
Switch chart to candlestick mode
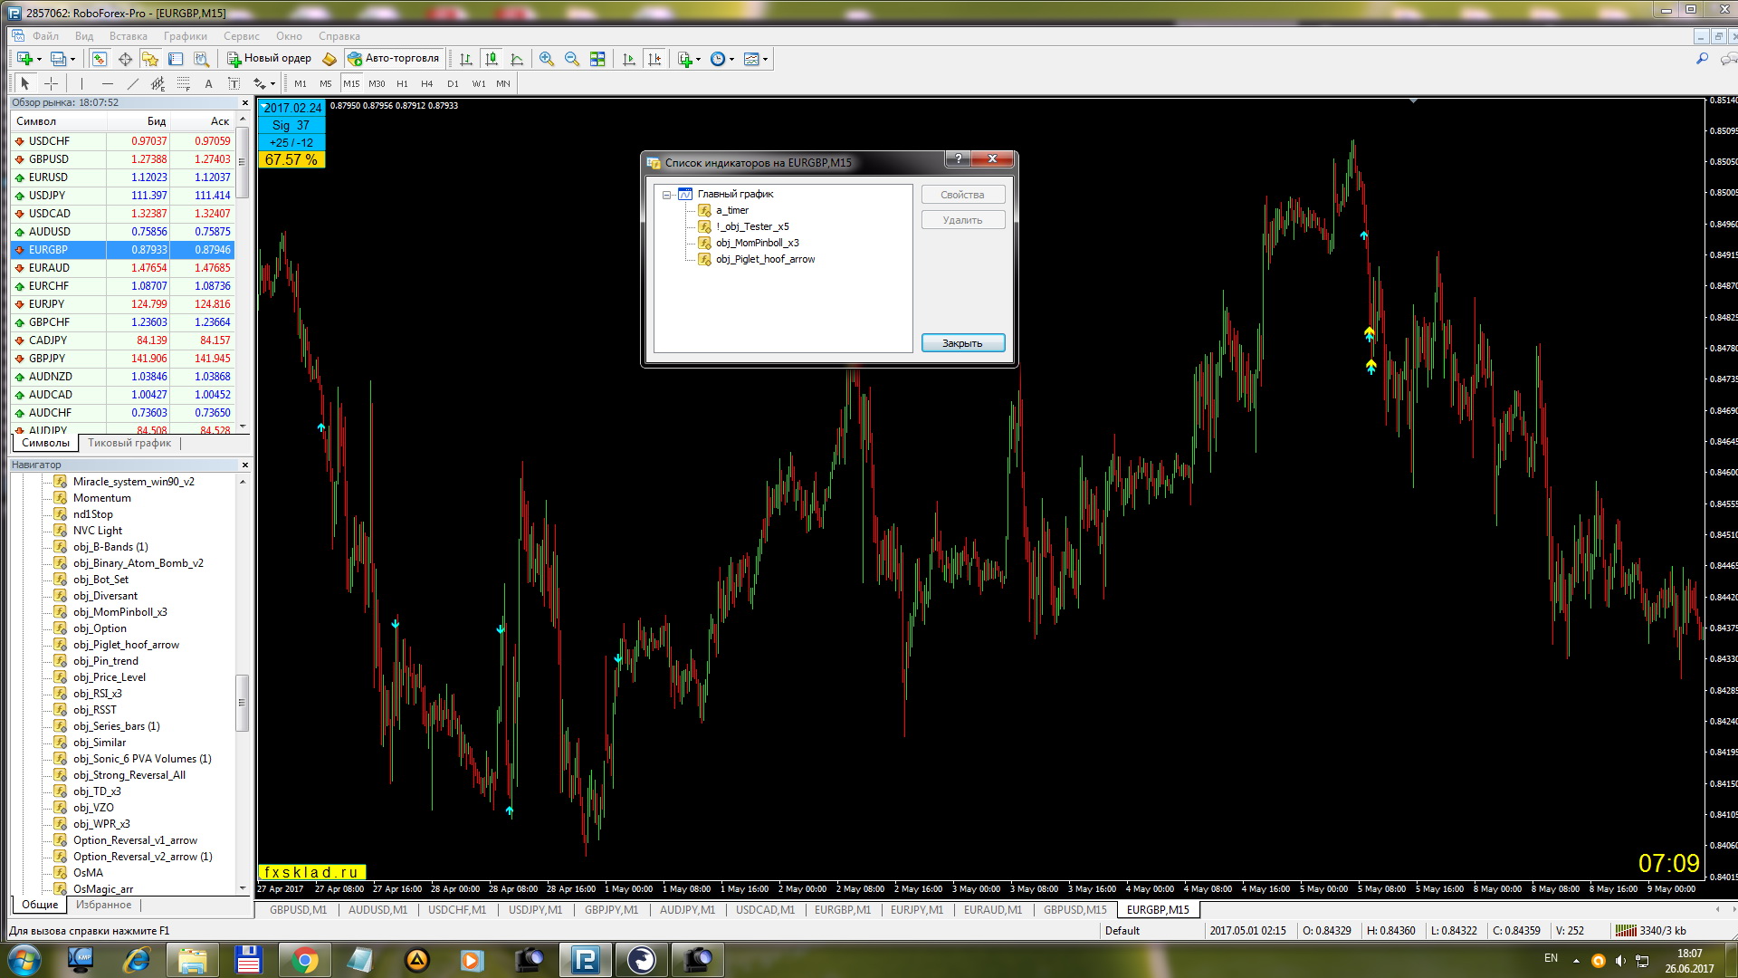point(492,59)
